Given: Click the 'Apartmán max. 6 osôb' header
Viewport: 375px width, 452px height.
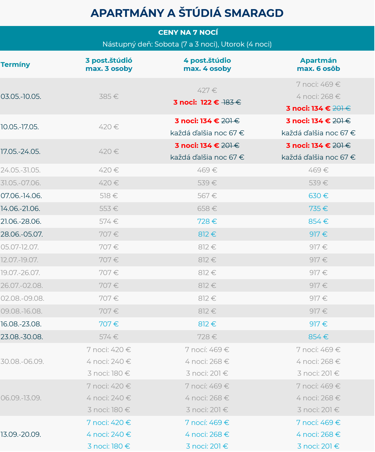Looking at the screenshot, I should click(x=318, y=64).
